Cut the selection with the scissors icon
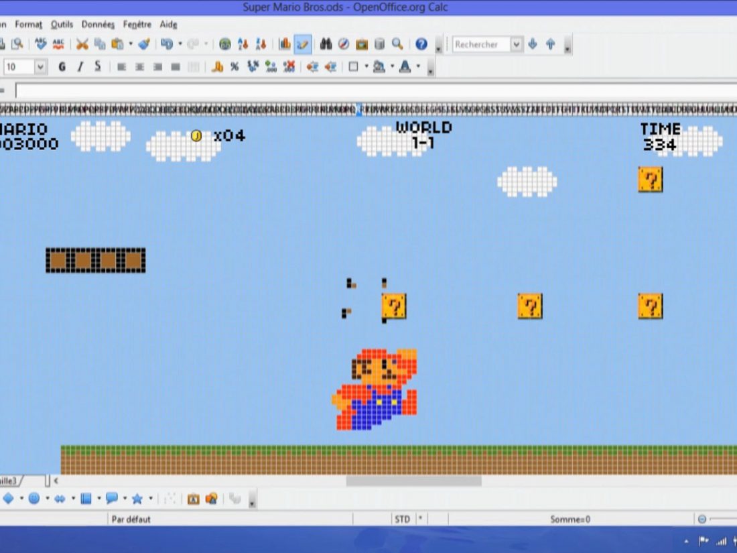This screenshot has width=737, height=553. point(82,44)
